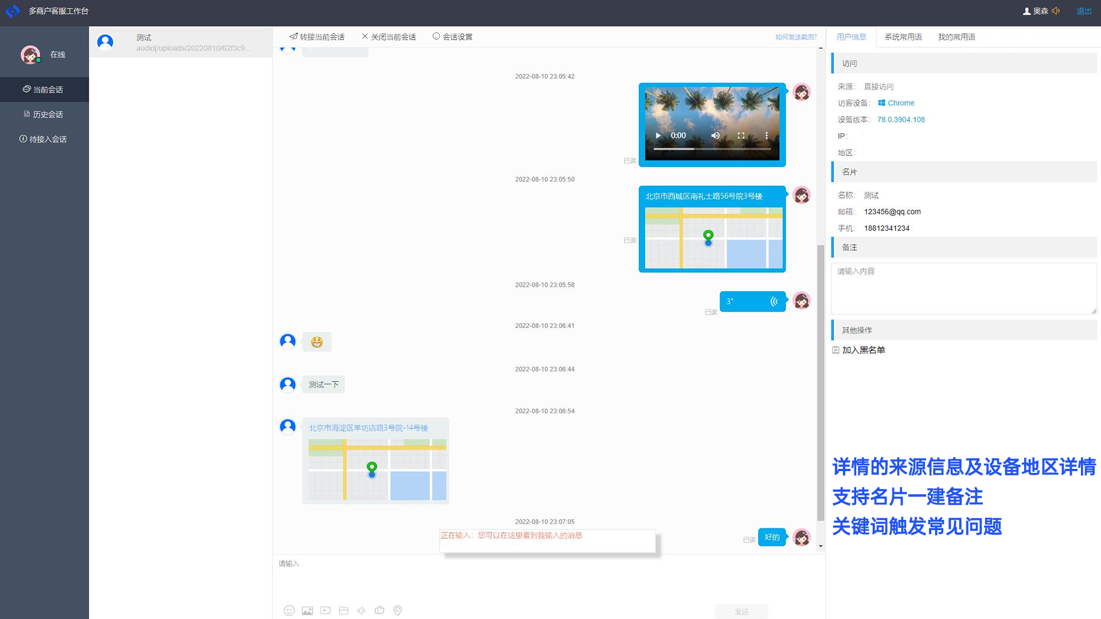Switch to the 我的常用语 tab
Image resolution: width=1101 pixels, height=619 pixels.
pos(956,37)
